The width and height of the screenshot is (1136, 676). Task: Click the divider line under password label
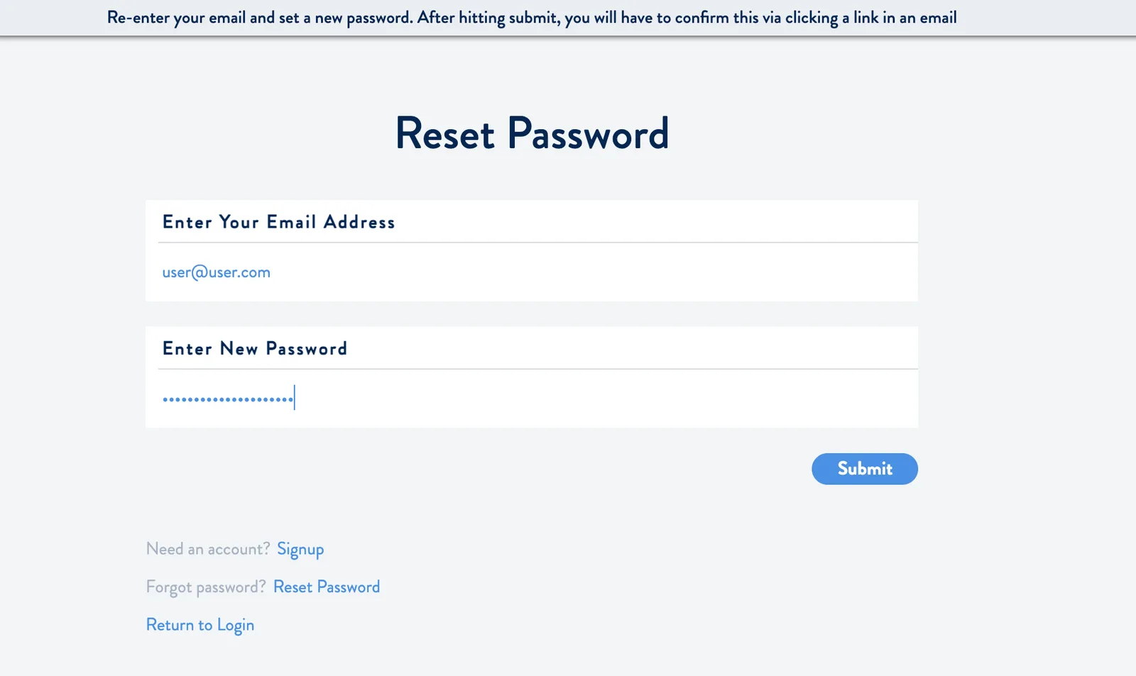537,369
